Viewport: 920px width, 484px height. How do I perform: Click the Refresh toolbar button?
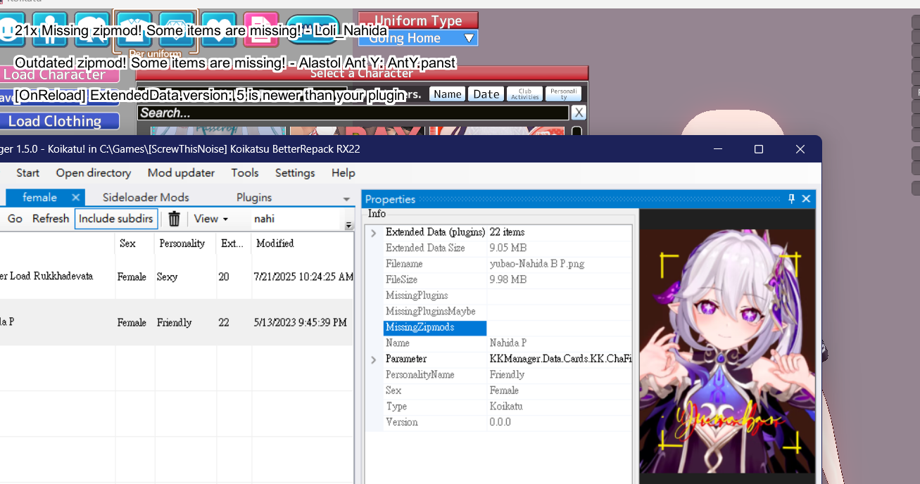(x=51, y=219)
